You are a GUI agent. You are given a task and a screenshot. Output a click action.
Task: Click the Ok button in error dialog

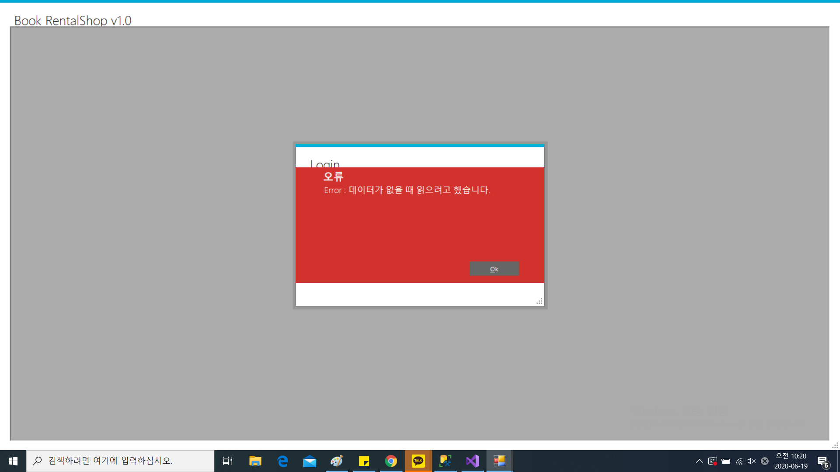tap(494, 269)
